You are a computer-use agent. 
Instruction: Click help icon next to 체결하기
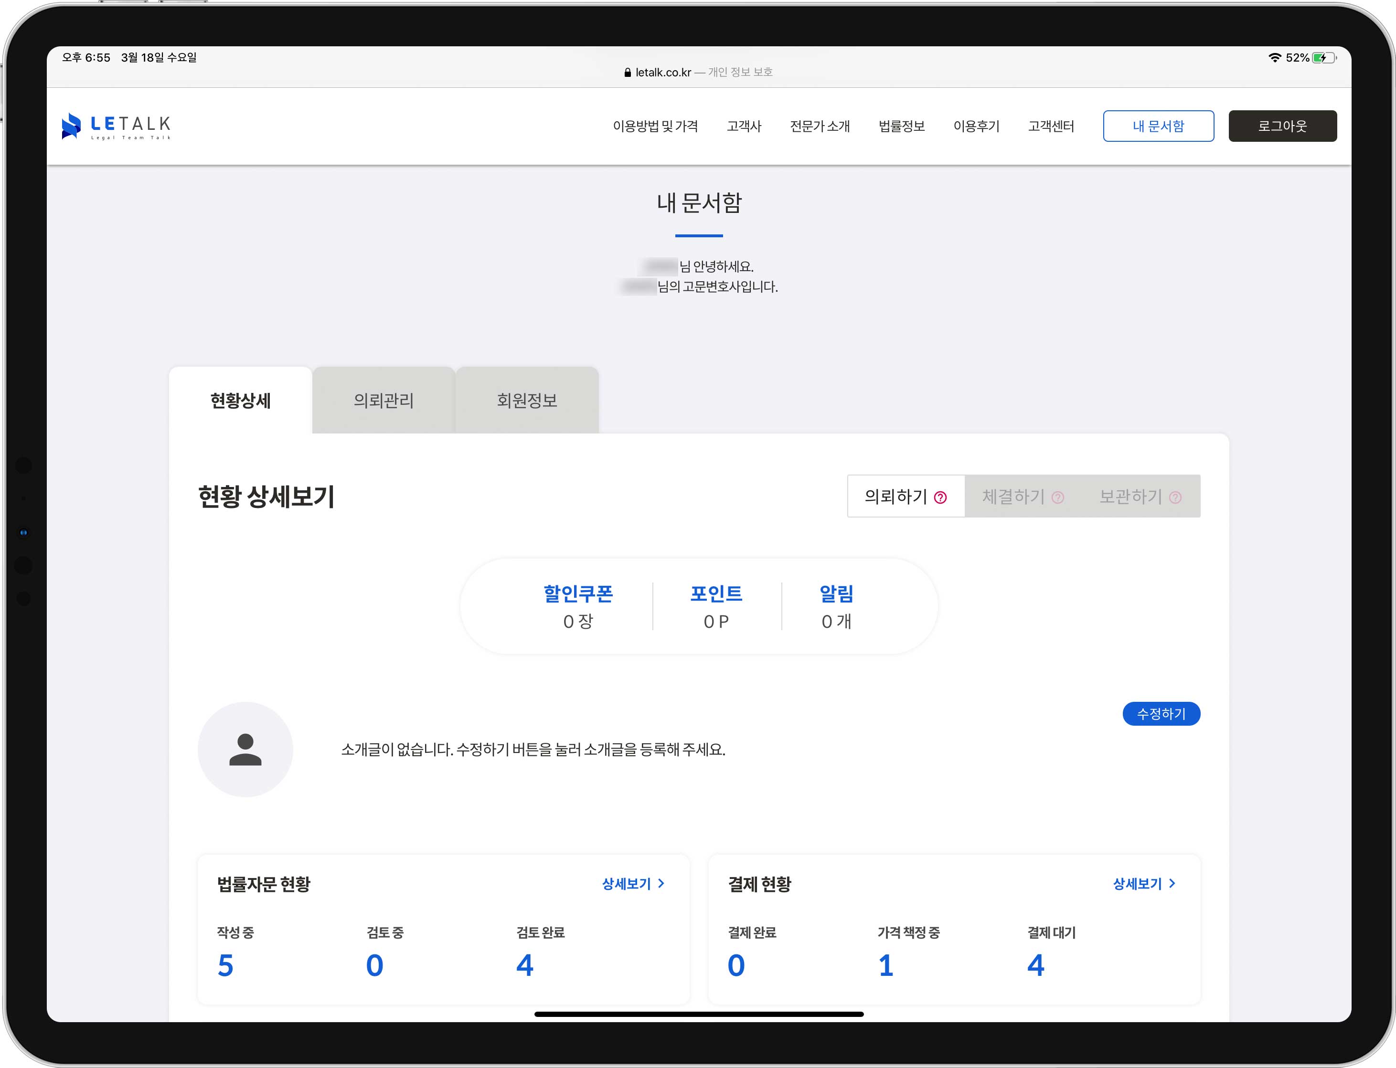[x=1058, y=498]
